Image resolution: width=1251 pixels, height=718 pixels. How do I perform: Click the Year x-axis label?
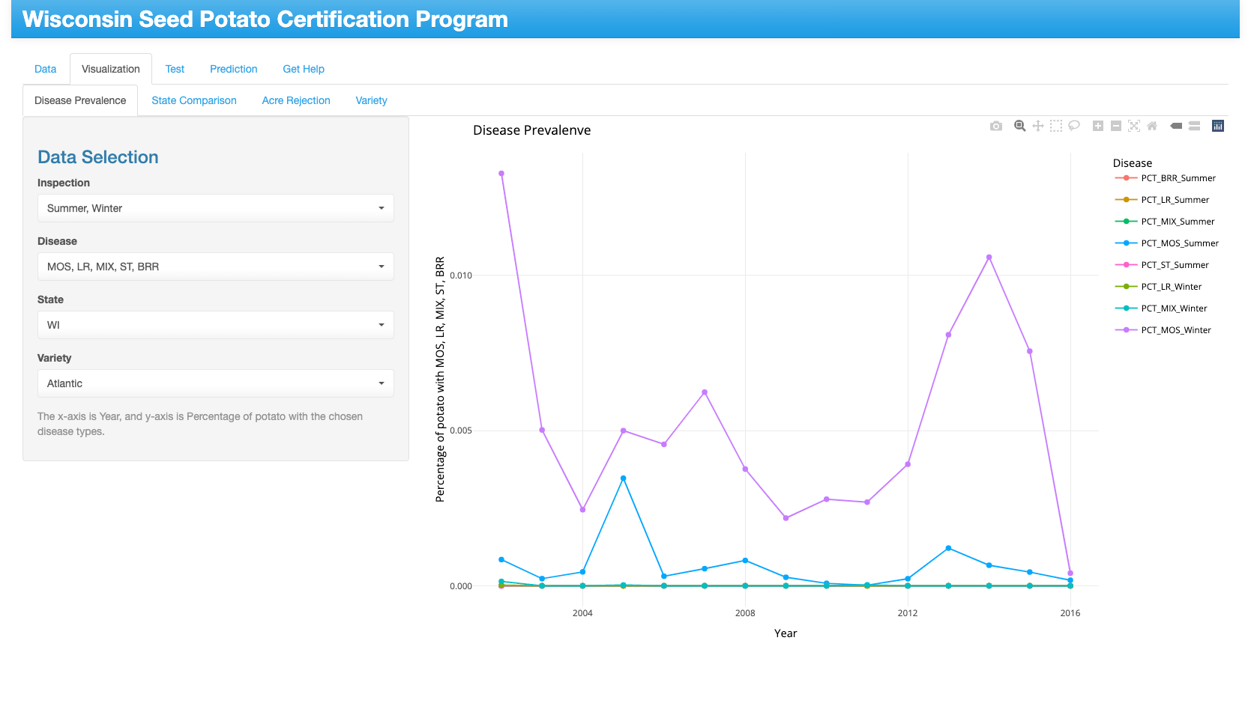point(786,633)
